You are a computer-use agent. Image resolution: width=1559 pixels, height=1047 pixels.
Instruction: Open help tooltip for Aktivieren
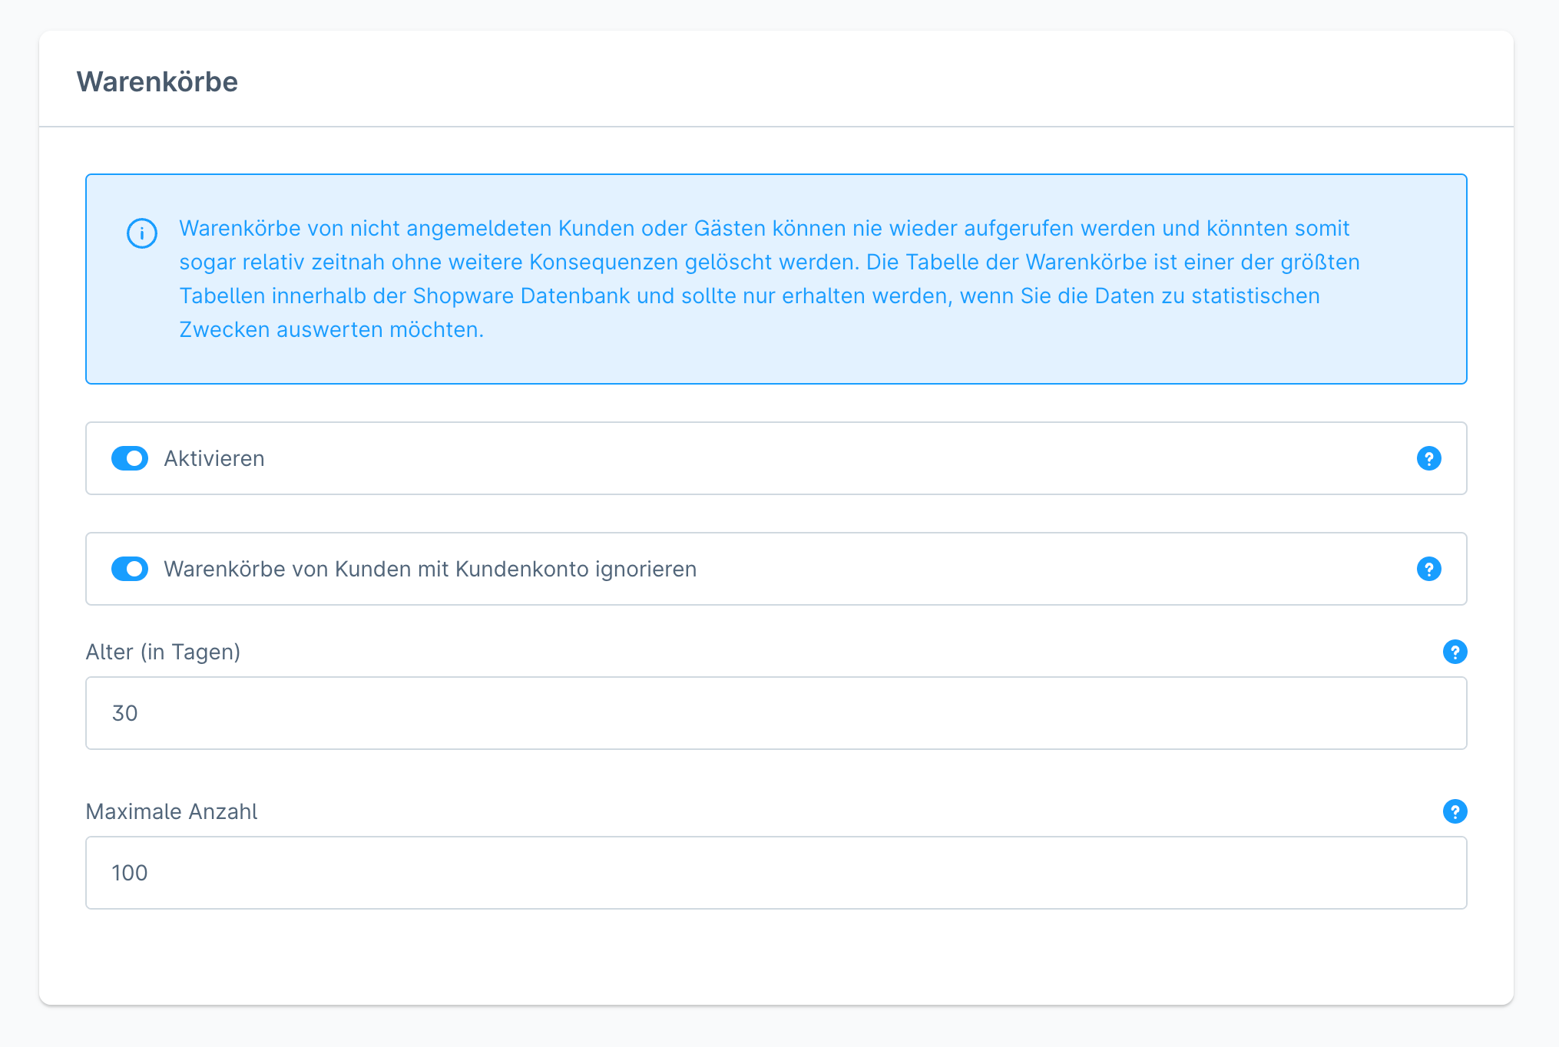click(x=1428, y=458)
